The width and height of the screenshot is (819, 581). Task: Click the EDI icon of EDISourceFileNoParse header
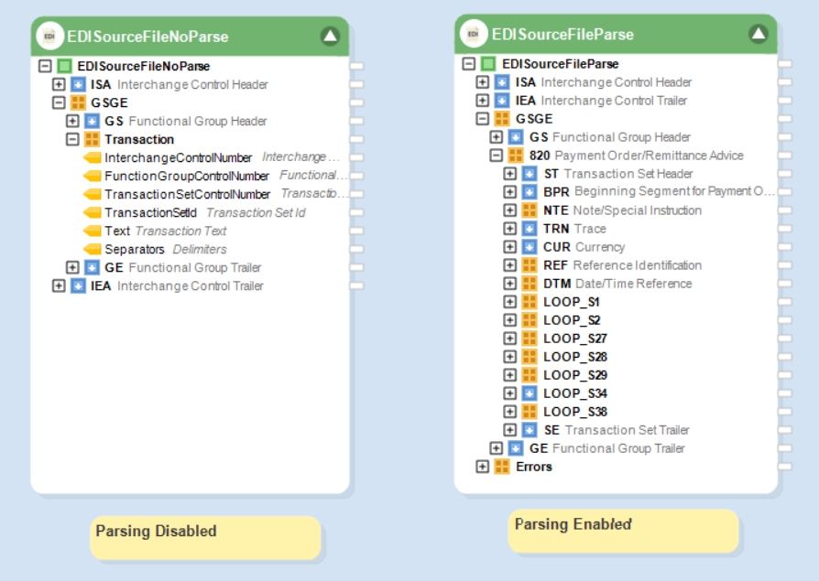tap(49, 37)
